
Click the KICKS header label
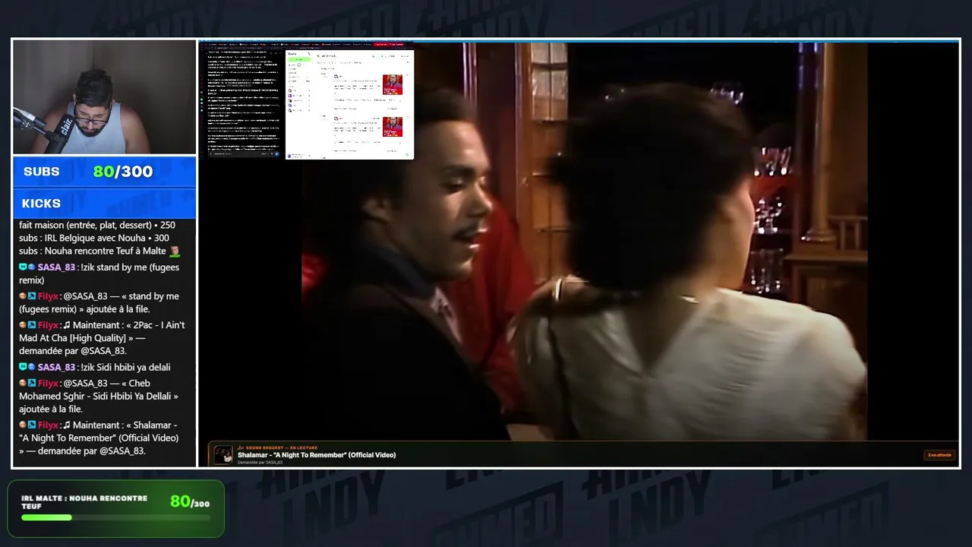(x=41, y=204)
